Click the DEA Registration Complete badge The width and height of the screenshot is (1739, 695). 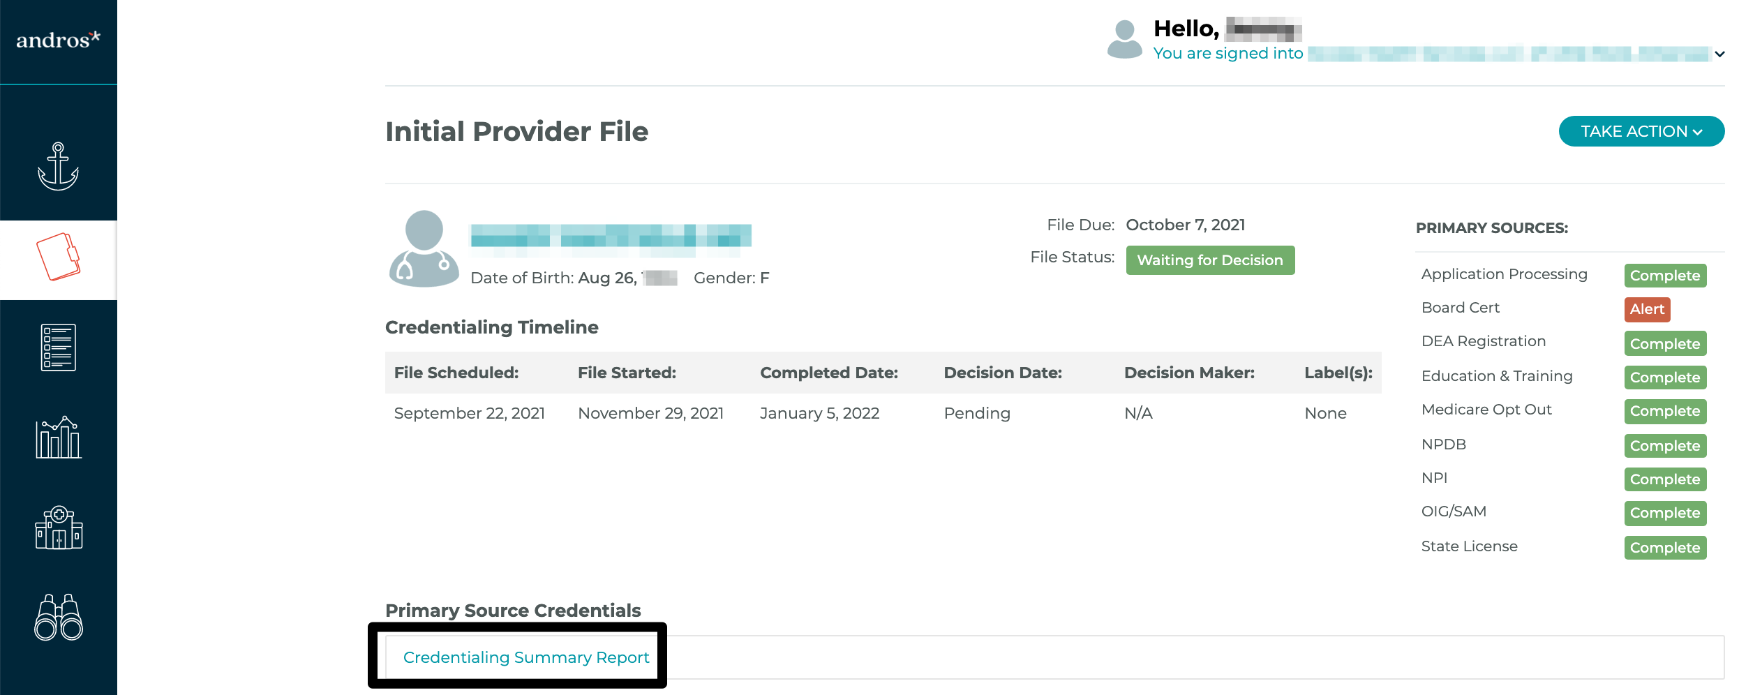coord(1665,343)
